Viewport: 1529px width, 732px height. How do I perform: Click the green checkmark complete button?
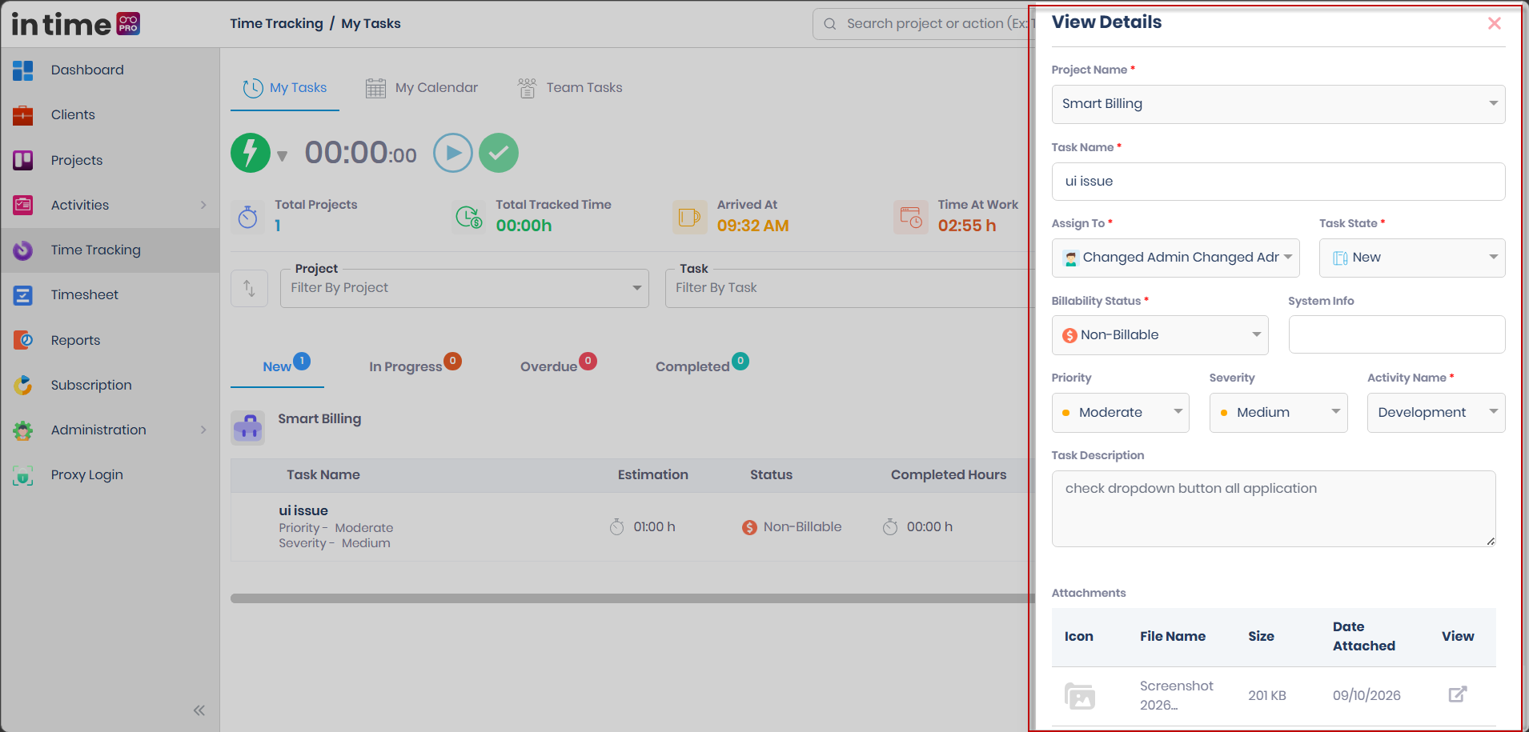499,153
